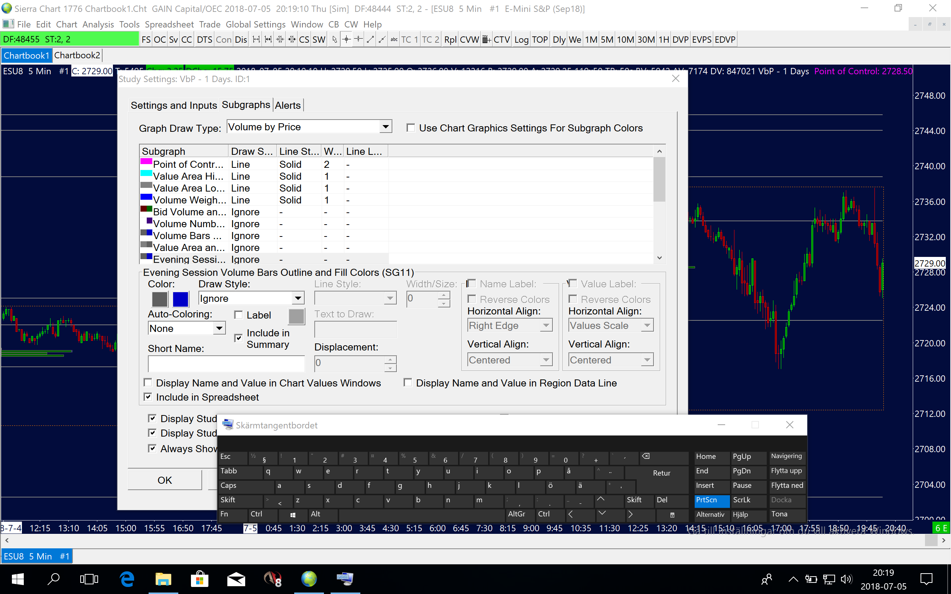The height and width of the screenshot is (594, 951).
Task: Uncheck Include in Spreadsheet
Action: pos(148,397)
